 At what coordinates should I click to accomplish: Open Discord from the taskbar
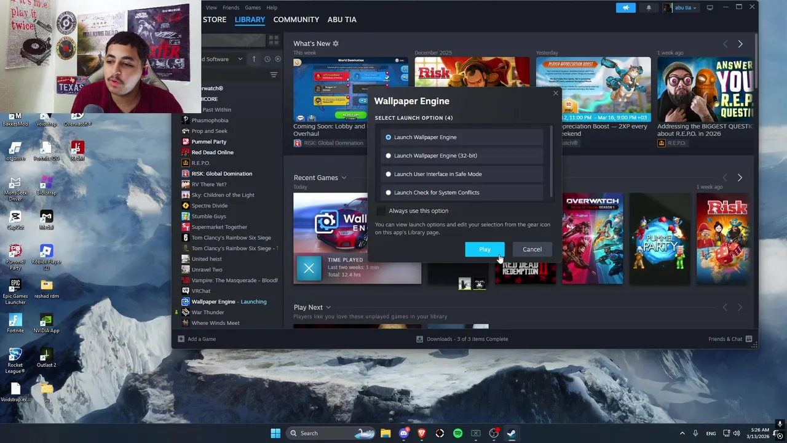point(403,433)
